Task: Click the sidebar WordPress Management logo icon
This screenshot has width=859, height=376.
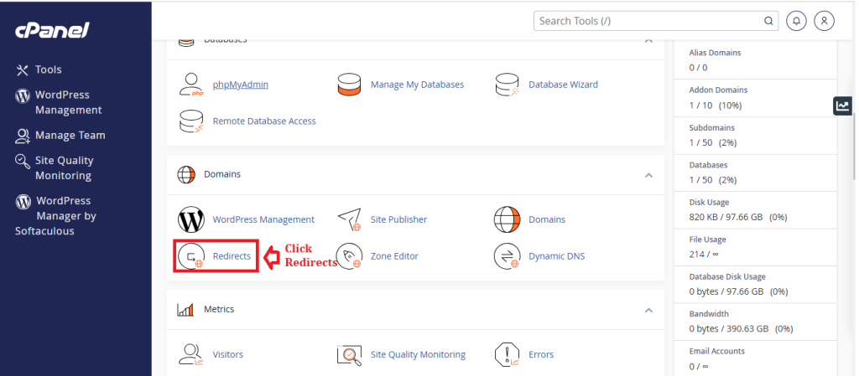Action: click(23, 95)
